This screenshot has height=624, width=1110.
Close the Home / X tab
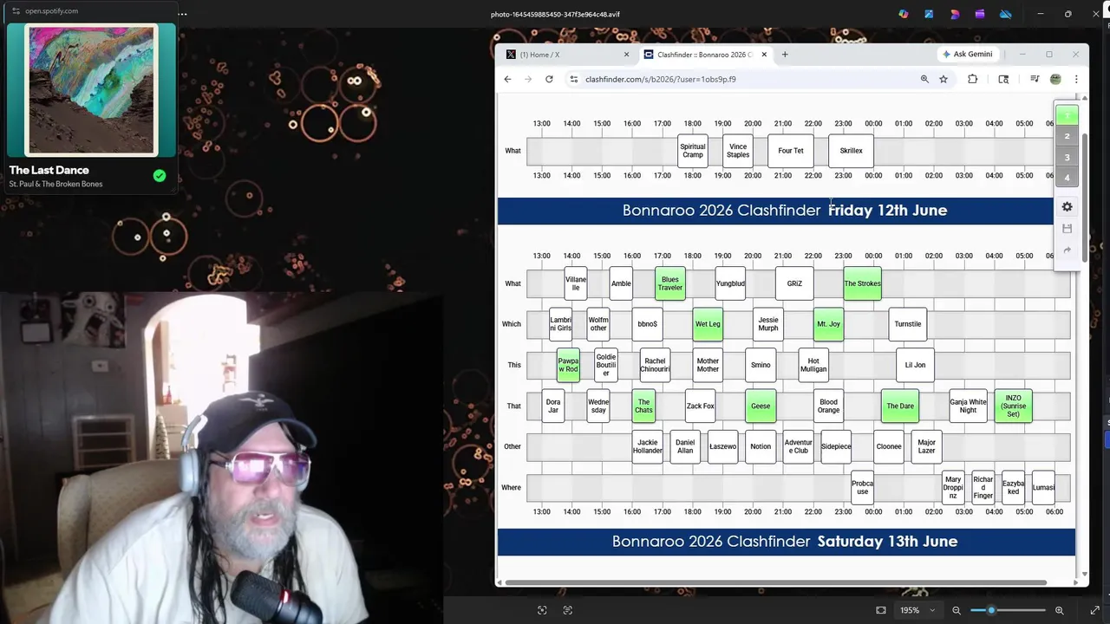[626, 55]
